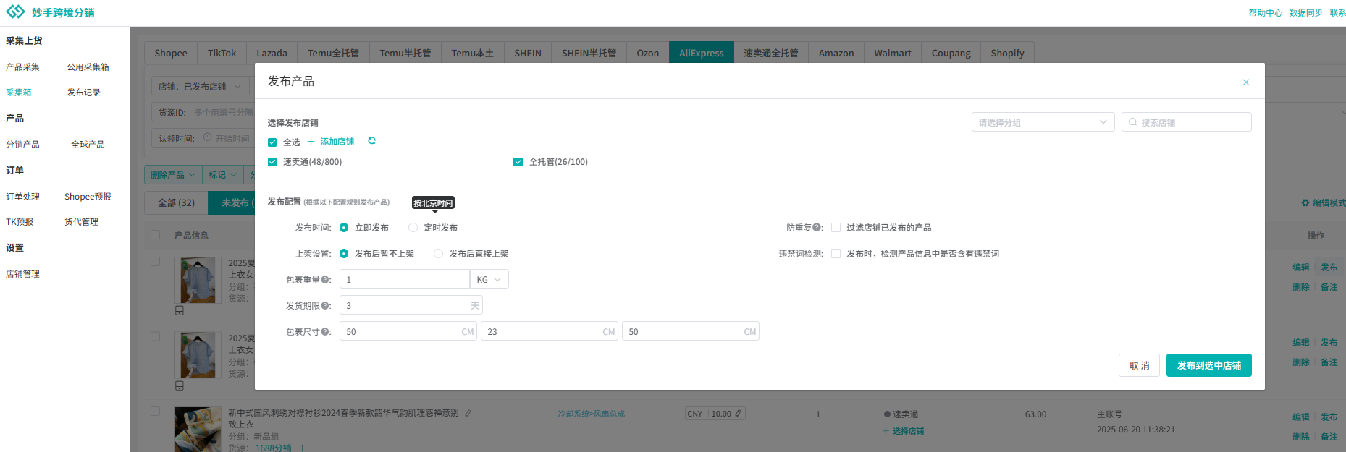Screen dimensions: 1346x452
Task: Open the KG weight unit dropdown
Action: 489,280
